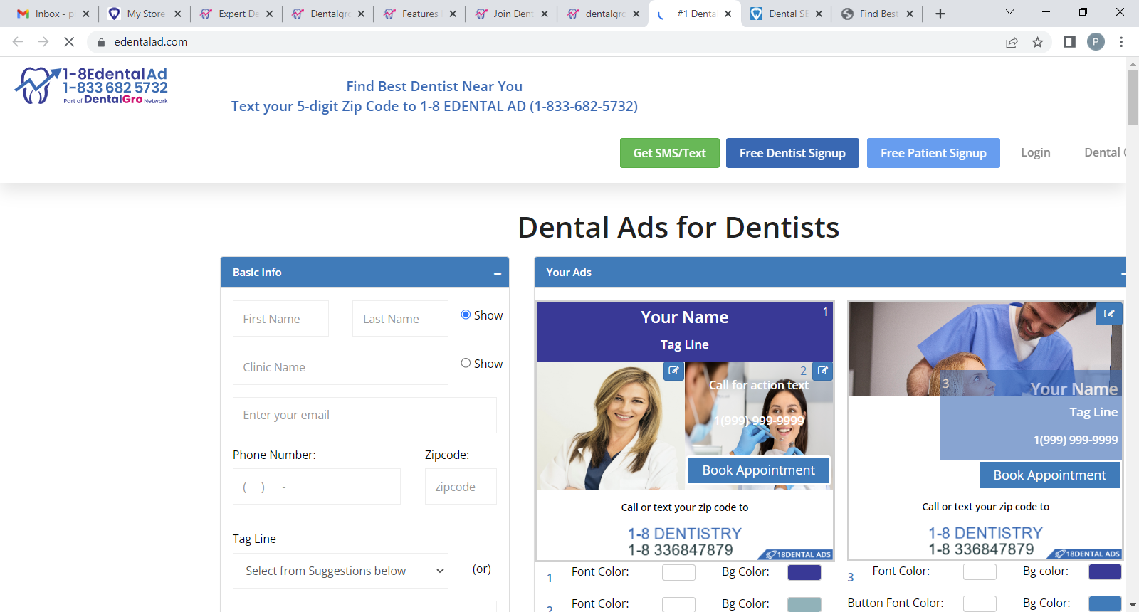Click the Free Dentist Signup button
1139x612 pixels.
pyautogui.click(x=792, y=153)
